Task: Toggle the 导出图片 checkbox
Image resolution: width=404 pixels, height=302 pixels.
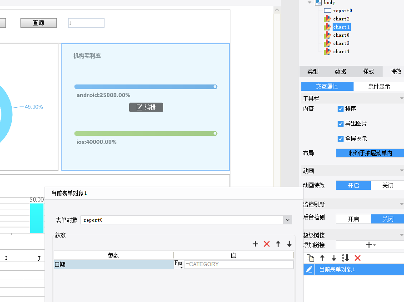Action: (x=340, y=124)
